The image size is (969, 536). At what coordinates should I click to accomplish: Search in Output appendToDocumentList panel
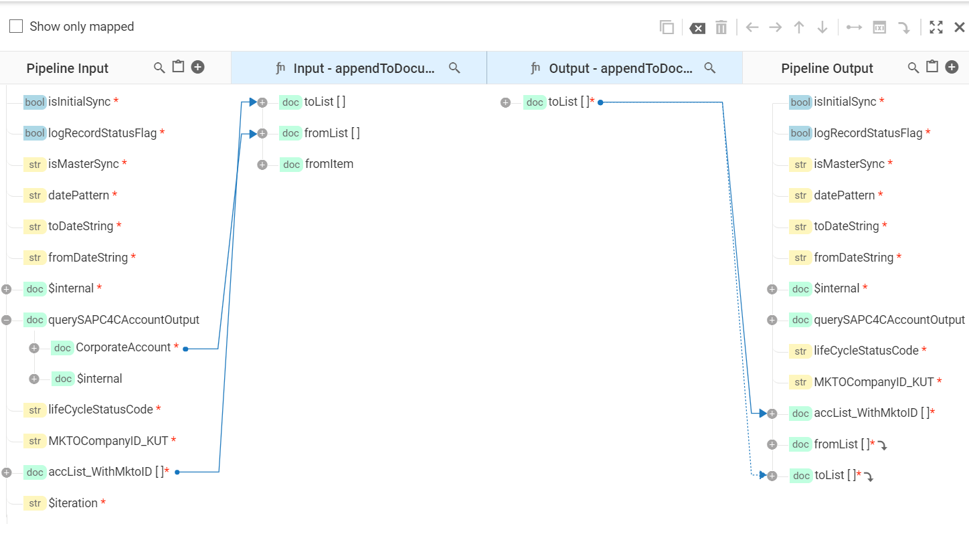click(711, 68)
